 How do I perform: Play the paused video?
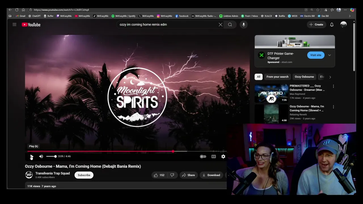tap(31, 156)
